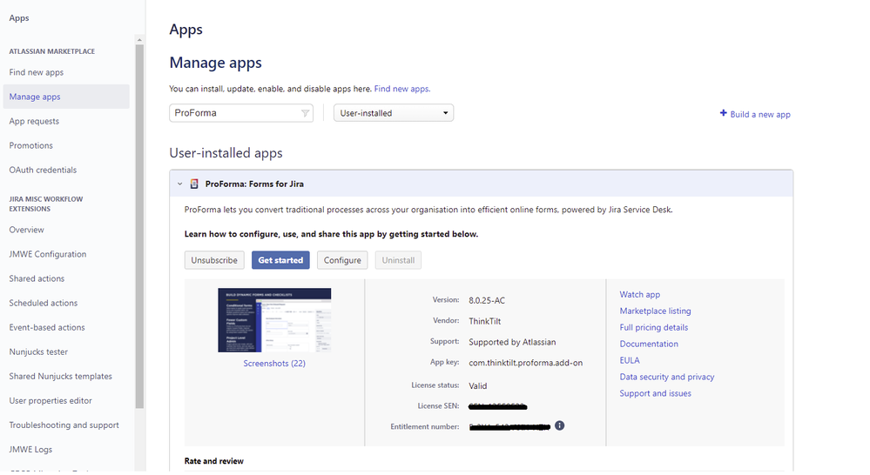Click the ProForma screenshot thumbnail
The width and height of the screenshot is (870, 475).
(274, 320)
